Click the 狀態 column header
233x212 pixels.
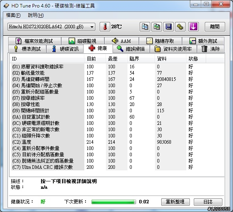click(196, 59)
